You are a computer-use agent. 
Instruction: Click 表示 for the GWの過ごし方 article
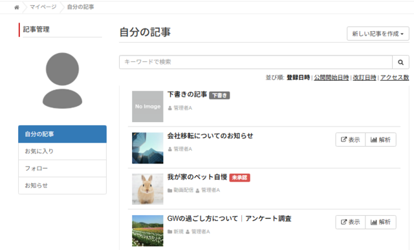pos(351,222)
